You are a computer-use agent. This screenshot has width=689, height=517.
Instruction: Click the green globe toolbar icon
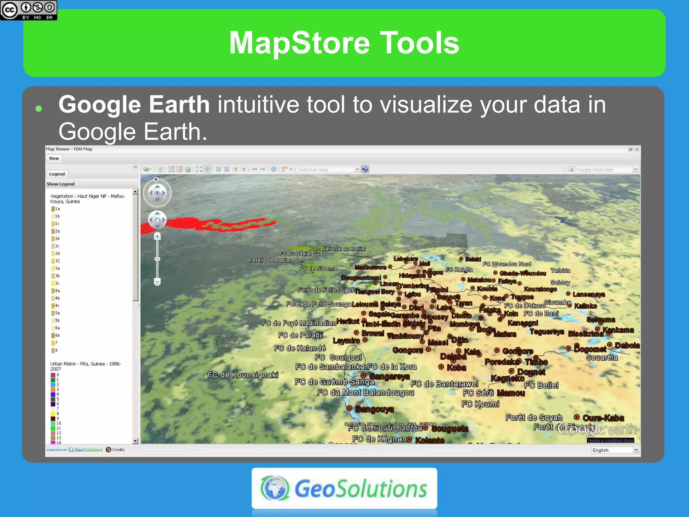click(x=188, y=169)
